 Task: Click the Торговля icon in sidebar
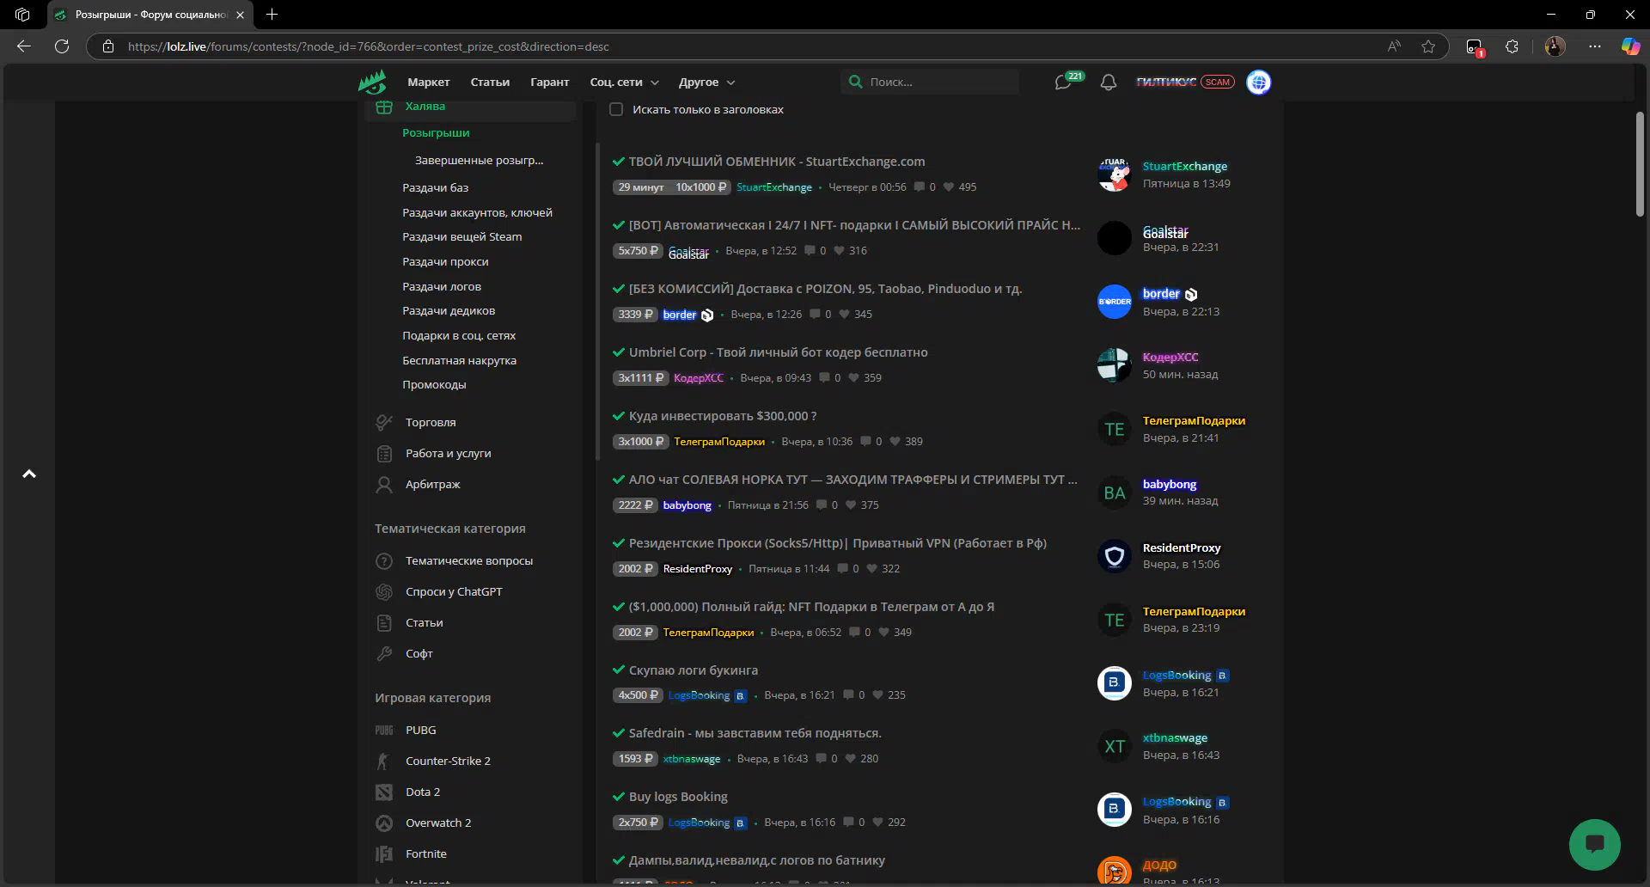click(384, 422)
